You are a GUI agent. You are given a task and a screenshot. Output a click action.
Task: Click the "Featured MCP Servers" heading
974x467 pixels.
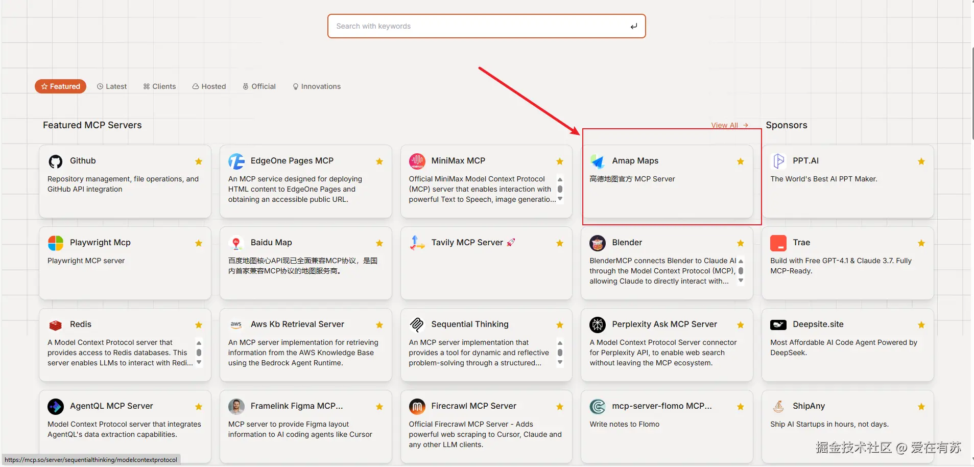tap(92, 125)
